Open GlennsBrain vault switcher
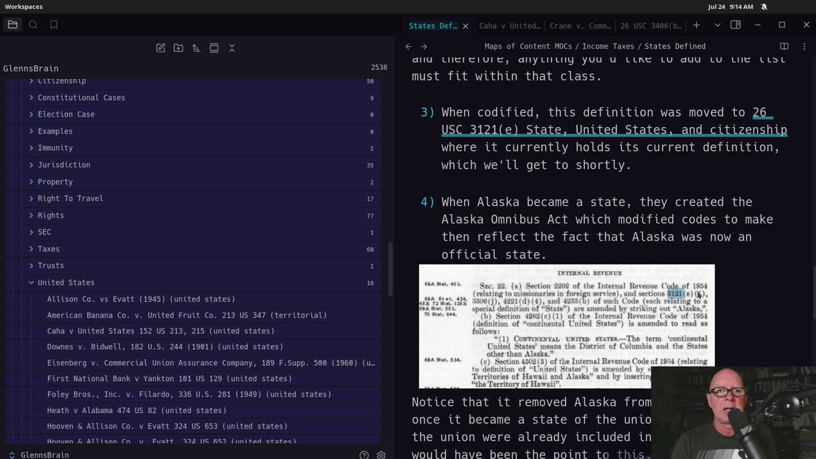This screenshot has height=459, width=816. coord(38,455)
